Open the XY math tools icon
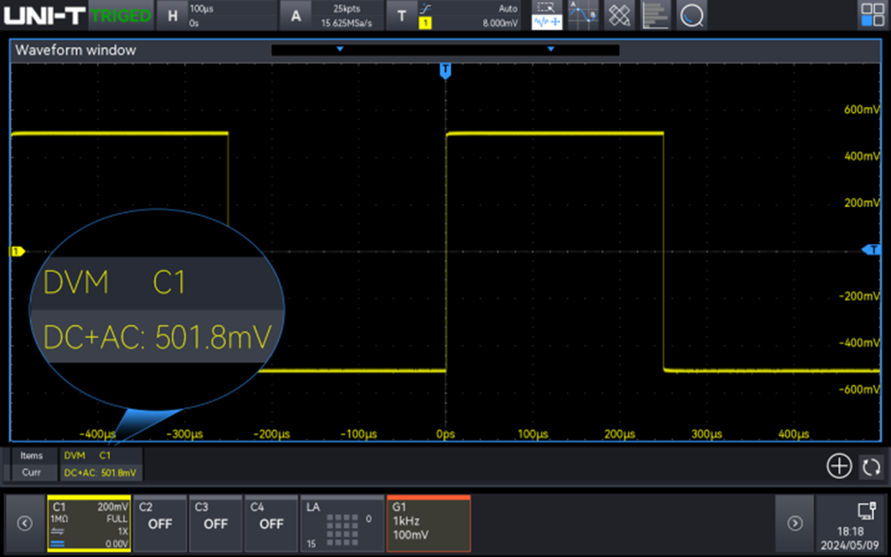The height and width of the screenshot is (557, 891). click(x=619, y=16)
